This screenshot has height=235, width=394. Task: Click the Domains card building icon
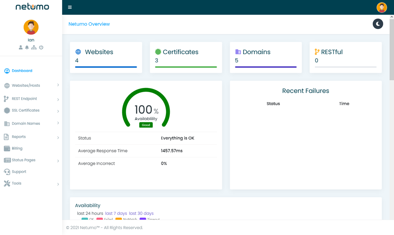[x=238, y=52]
